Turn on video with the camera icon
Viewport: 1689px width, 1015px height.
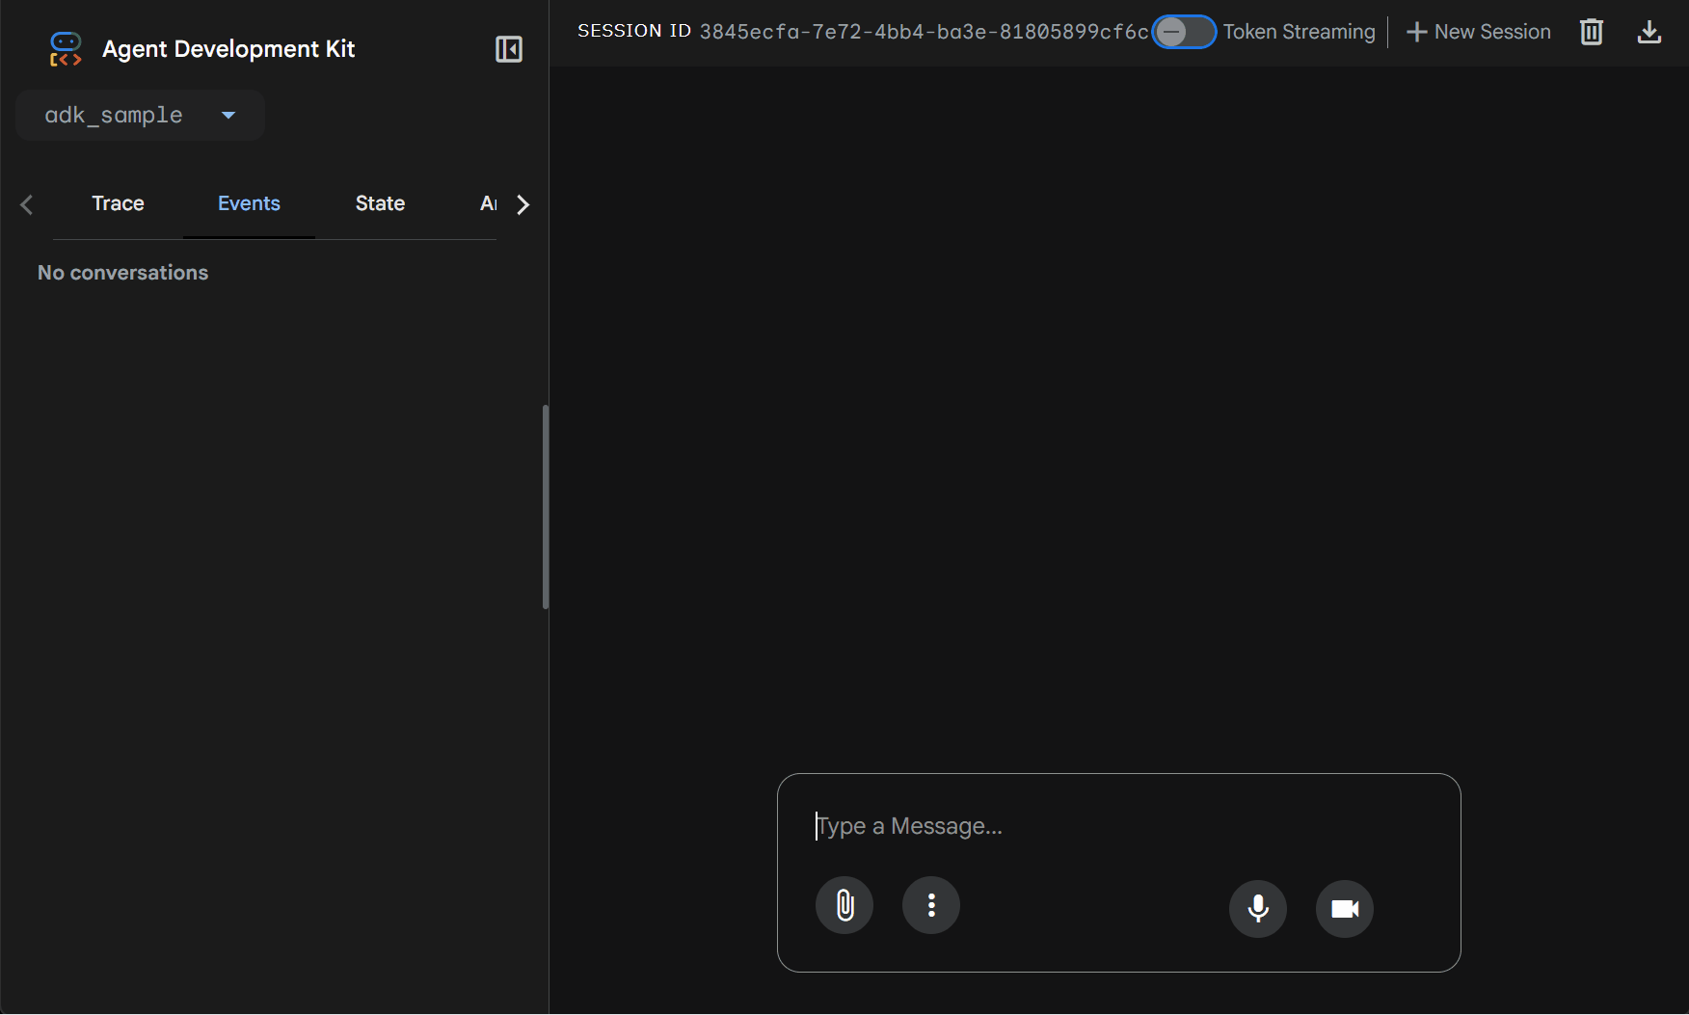pyautogui.click(x=1344, y=908)
